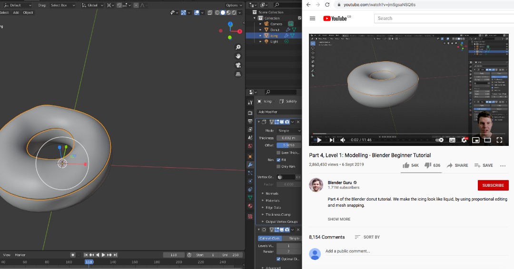Open YouTube player settings gear

point(464,140)
